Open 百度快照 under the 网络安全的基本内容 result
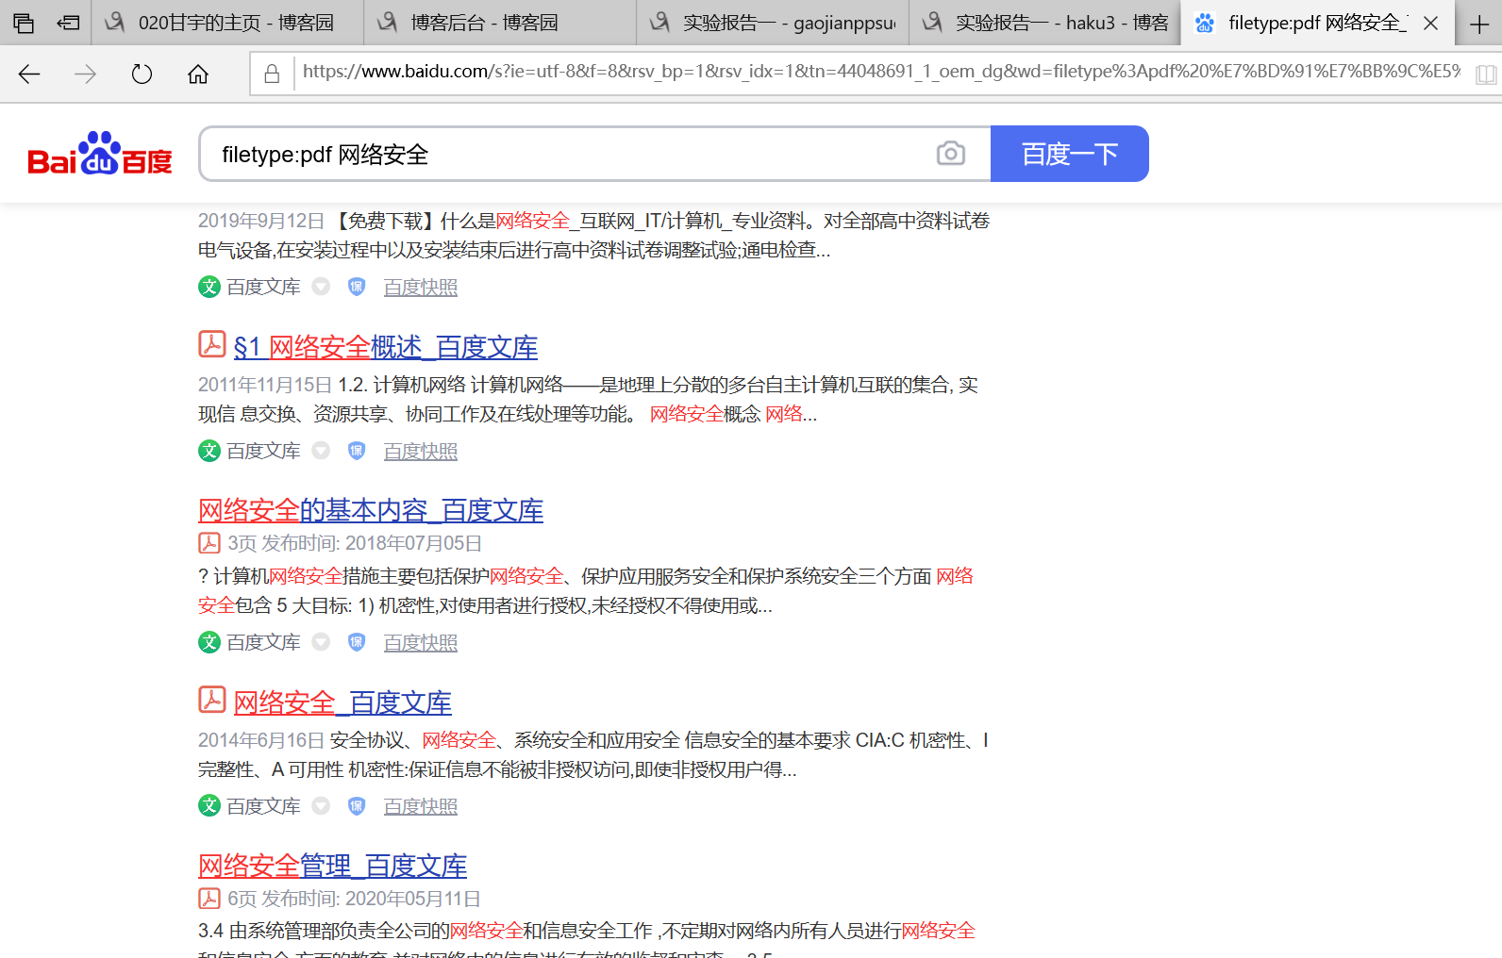 (x=421, y=643)
